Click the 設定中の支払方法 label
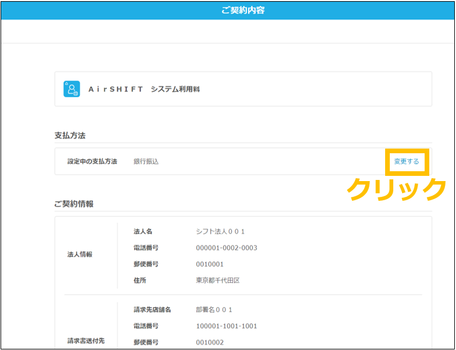The image size is (456, 350). pyautogui.click(x=92, y=161)
